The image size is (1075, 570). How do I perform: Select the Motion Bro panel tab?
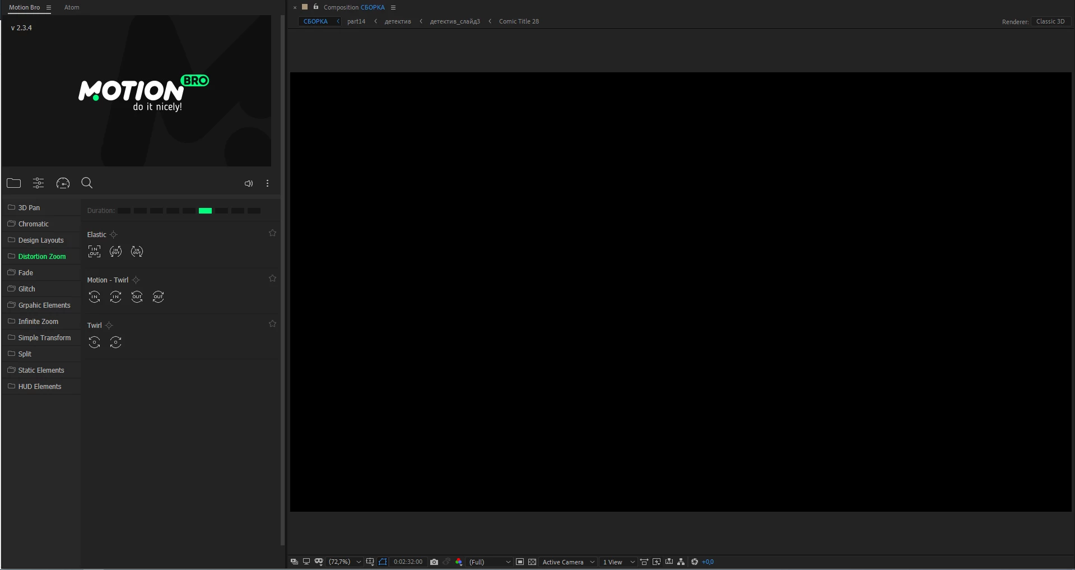25,7
